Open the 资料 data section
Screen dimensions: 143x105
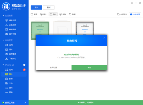point(9,88)
